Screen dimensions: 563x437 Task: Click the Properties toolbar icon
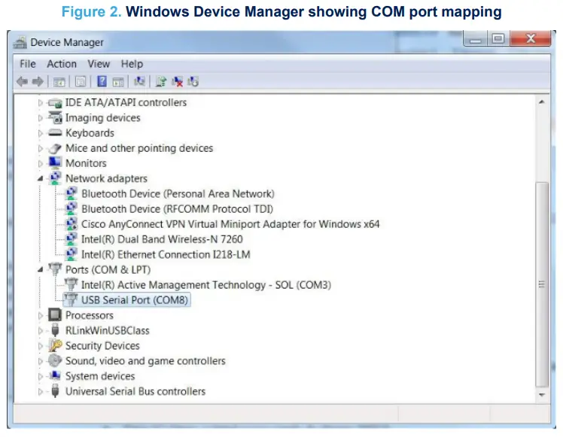tap(81, 82)
